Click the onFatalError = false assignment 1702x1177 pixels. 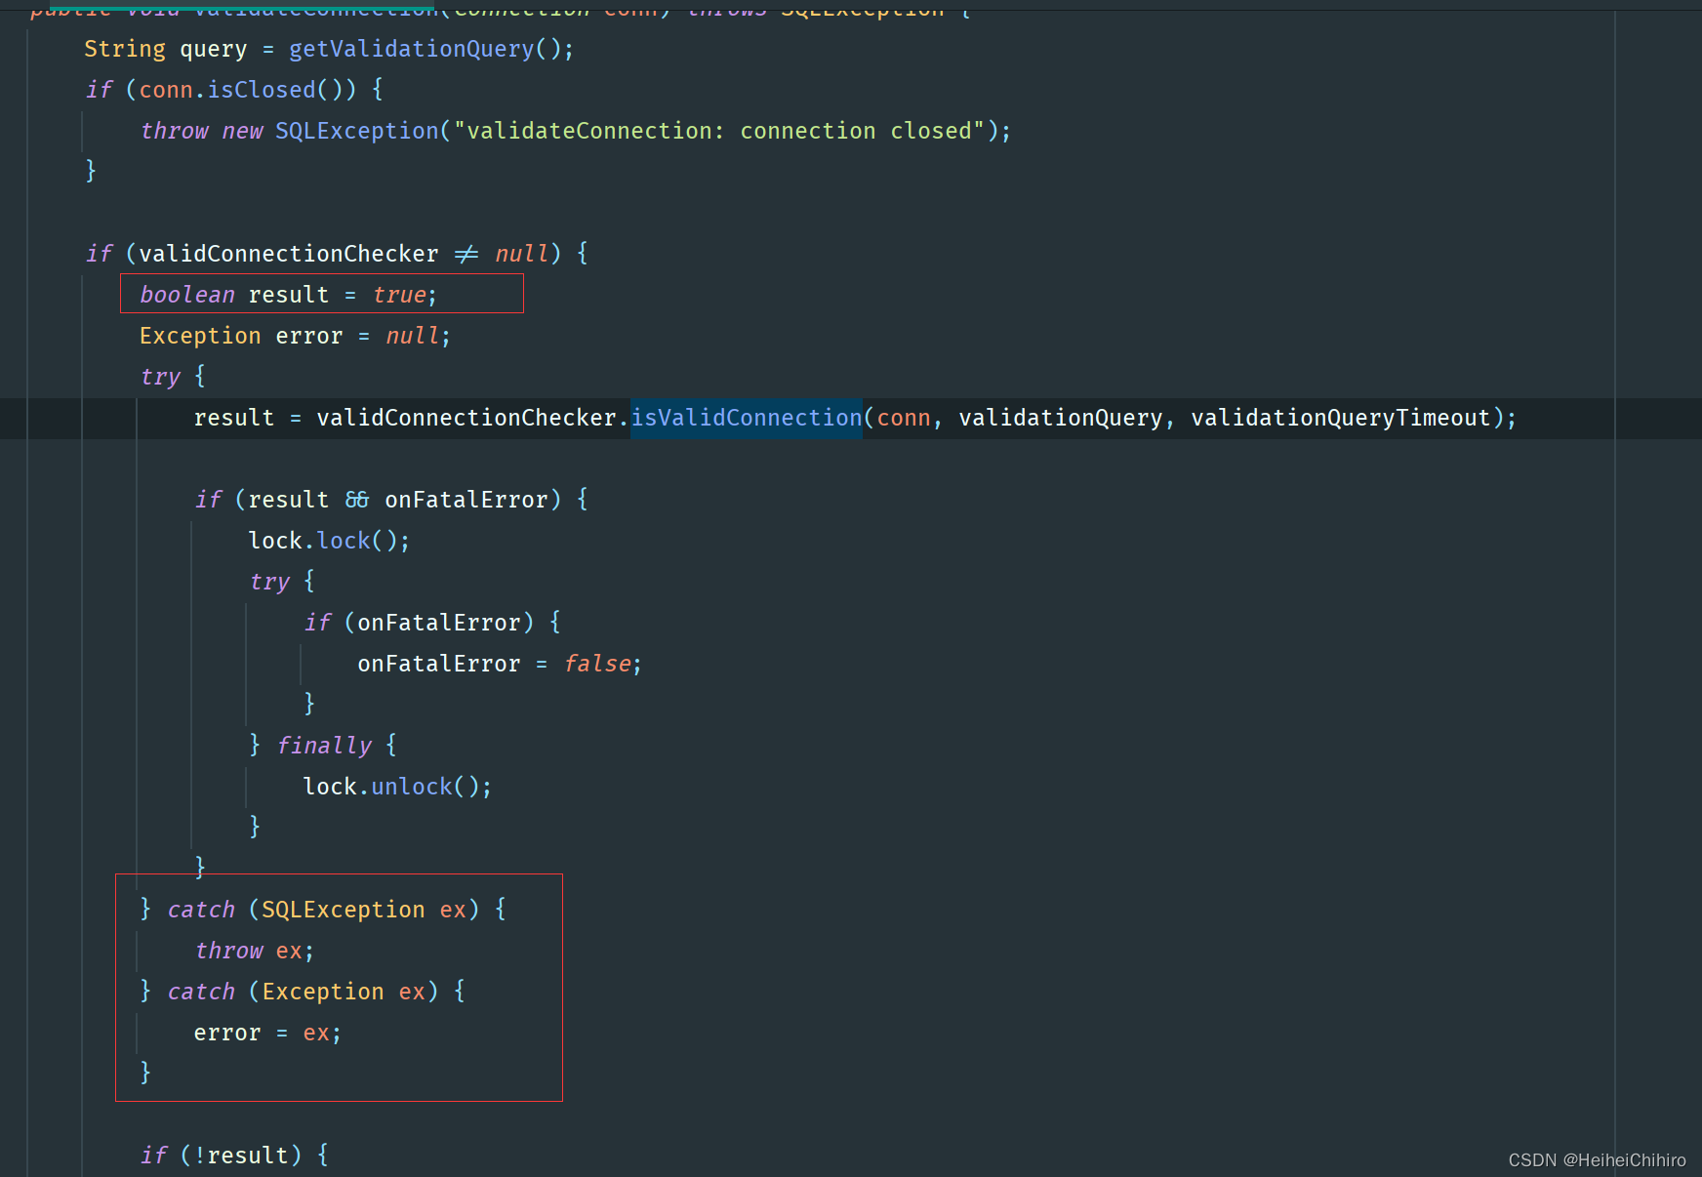point(500,664)
